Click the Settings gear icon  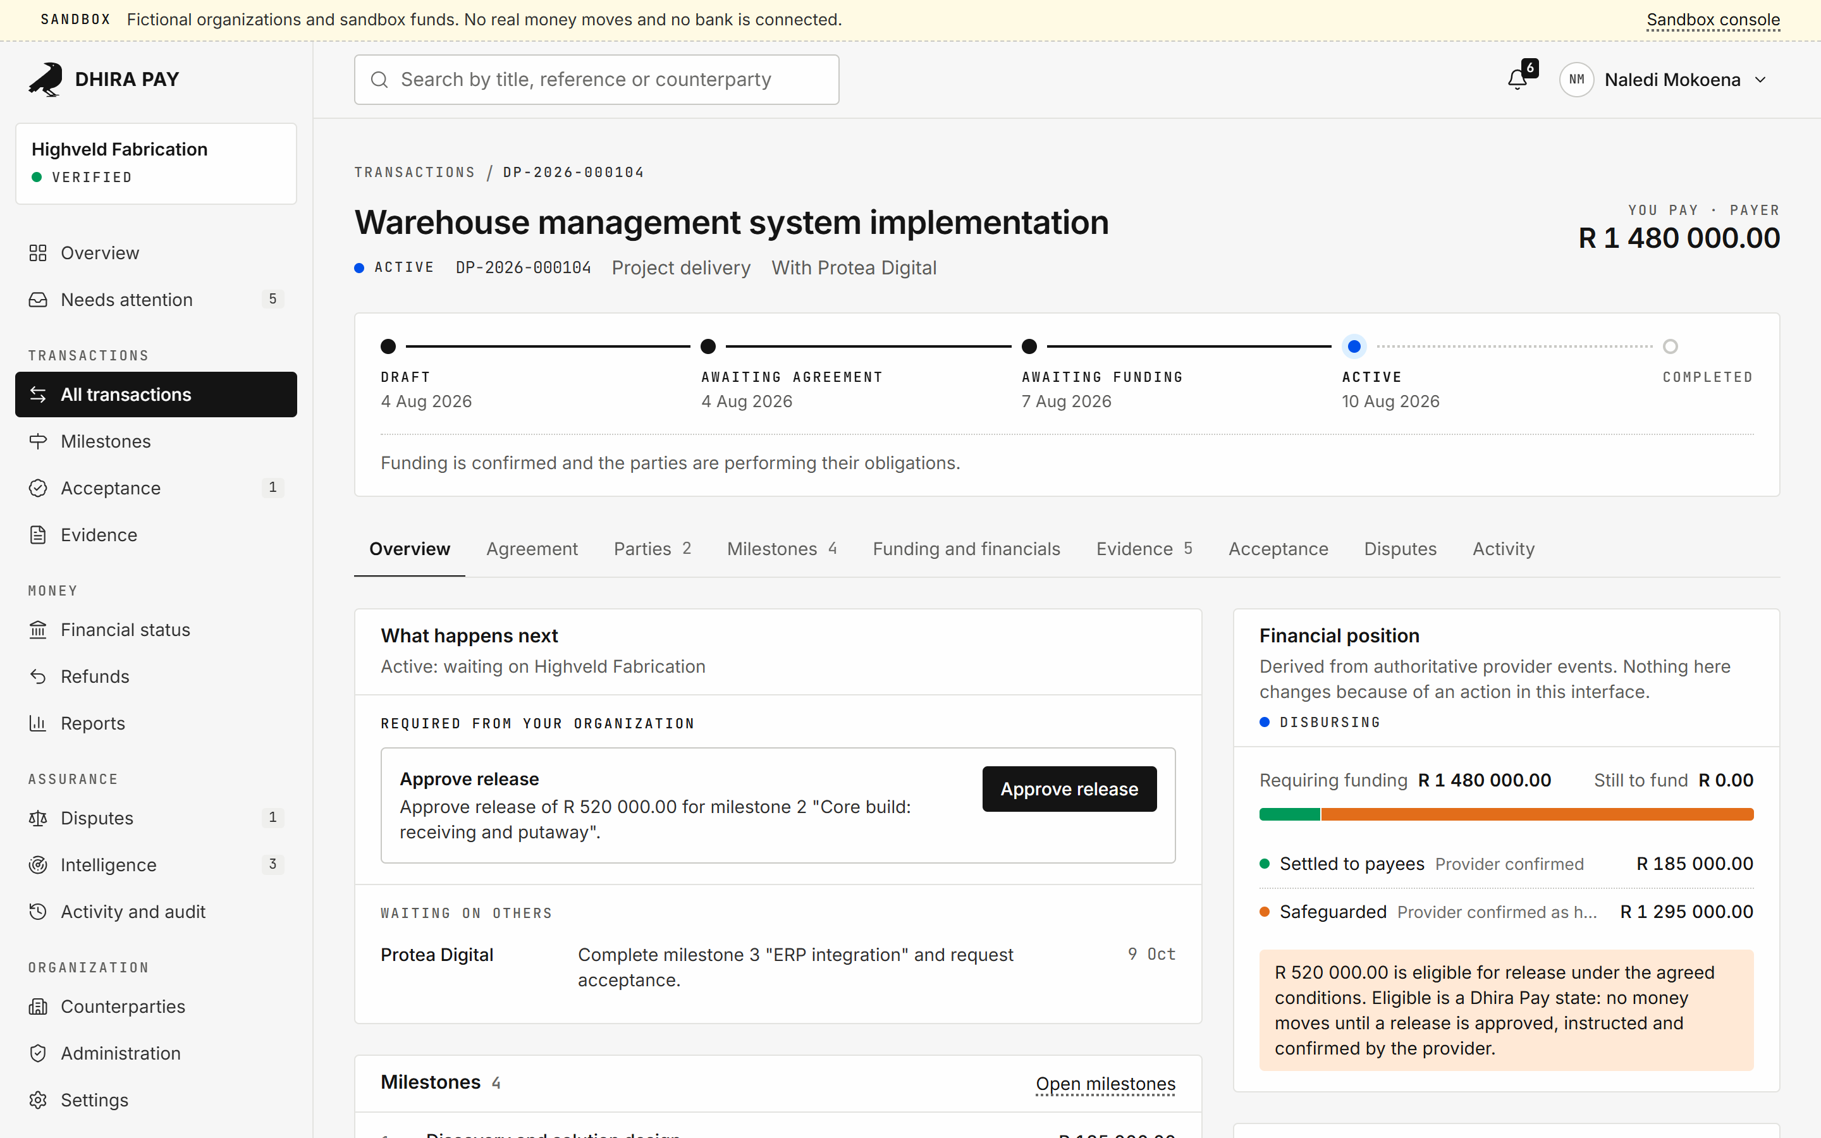38,1099
